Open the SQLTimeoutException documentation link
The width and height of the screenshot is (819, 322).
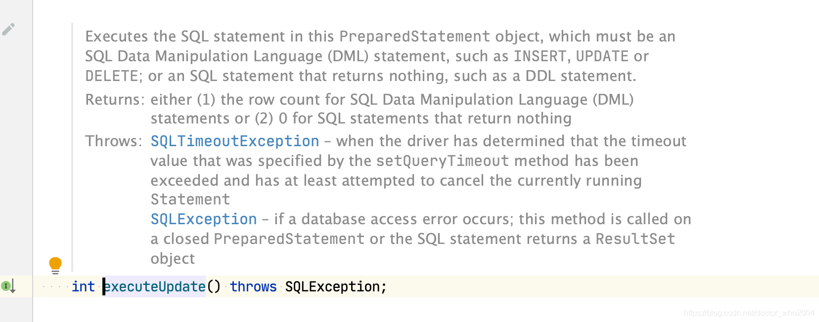[234, 141]
